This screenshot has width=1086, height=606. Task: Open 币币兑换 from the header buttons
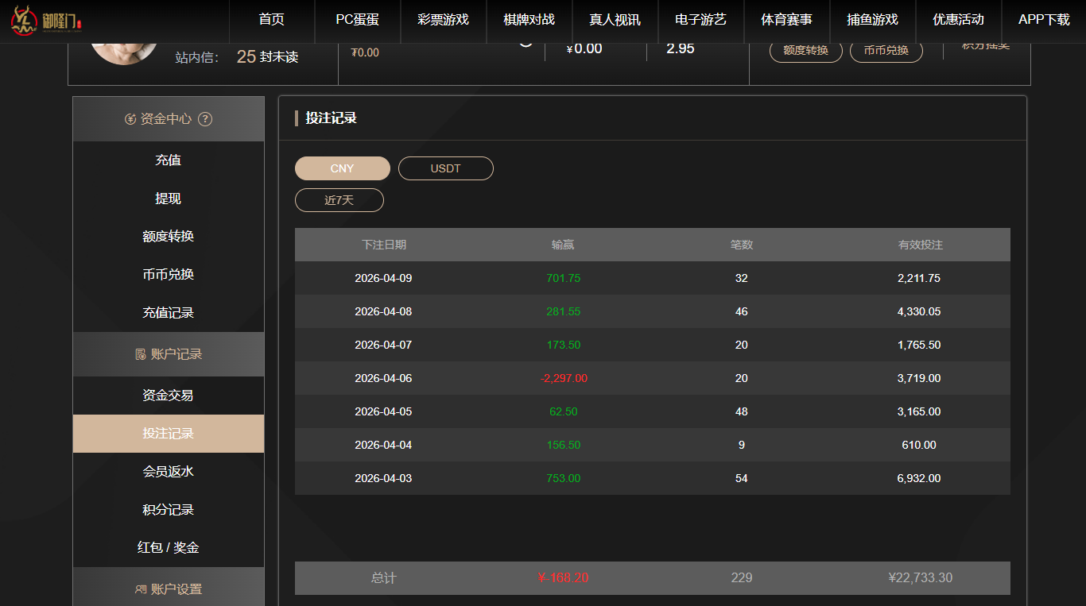click(886, 50)
